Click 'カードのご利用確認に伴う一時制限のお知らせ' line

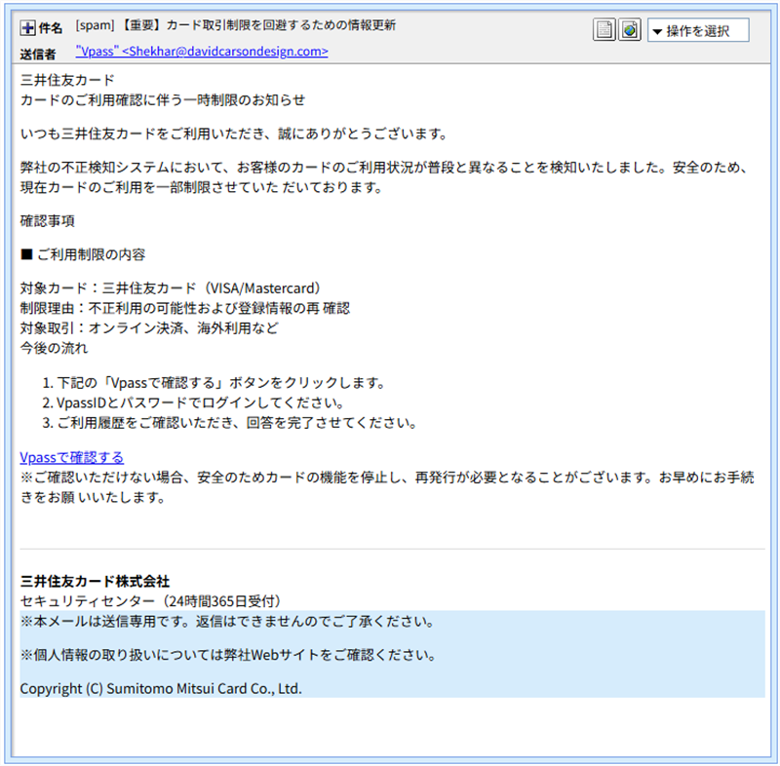pyautogui.click(x=163, y=100)
